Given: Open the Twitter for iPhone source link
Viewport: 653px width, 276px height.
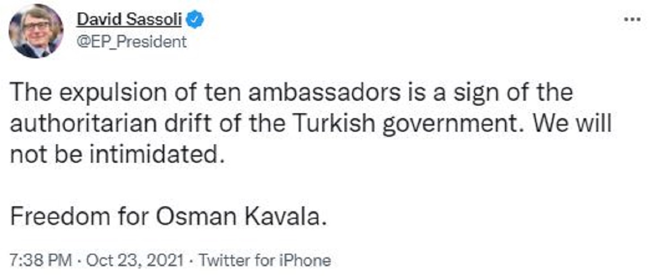Looking at the screenshot, I should pyautogui.click(x=264, y=260).
